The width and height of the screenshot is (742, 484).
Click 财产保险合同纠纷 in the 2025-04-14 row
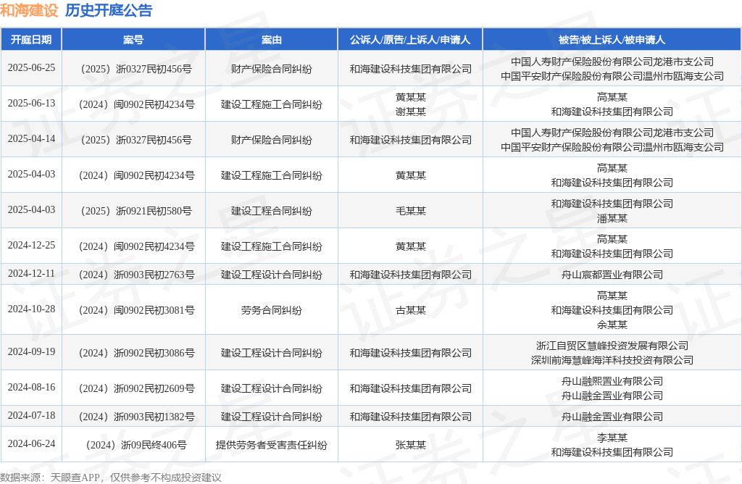(x=272, y=140)
